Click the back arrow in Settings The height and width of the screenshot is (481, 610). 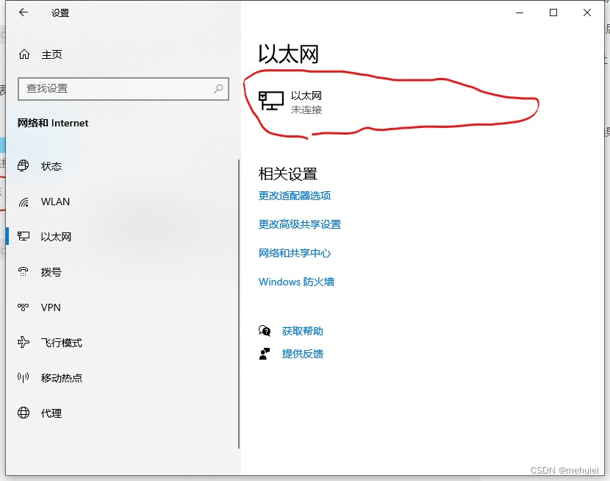click(x=24, y=13)
